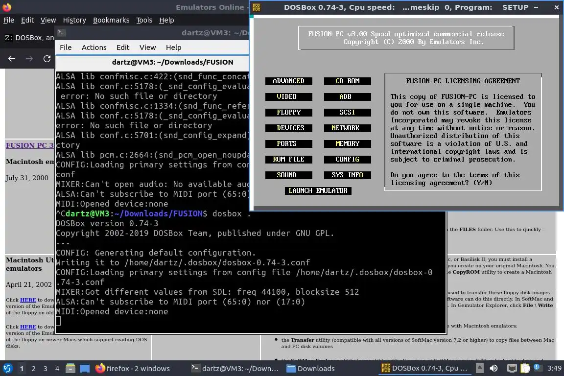The image size is (564, 376).
Task: Switch to the 'firefox - 2 windows' taskbar entry
Action: click(x=133, y=369)
